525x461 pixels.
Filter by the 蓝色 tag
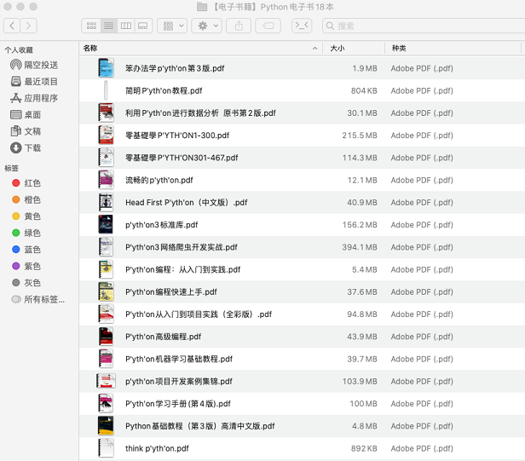(26, 250)
